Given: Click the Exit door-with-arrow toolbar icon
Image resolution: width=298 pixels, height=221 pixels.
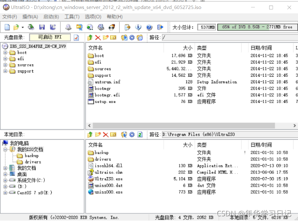Looking at the screenshot, I should 160,27.
